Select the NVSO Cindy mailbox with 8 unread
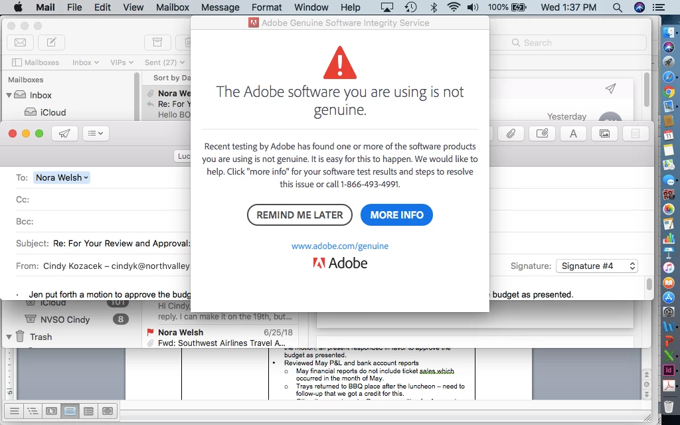This screenshot has width=680, height=425. click(65, 319)
